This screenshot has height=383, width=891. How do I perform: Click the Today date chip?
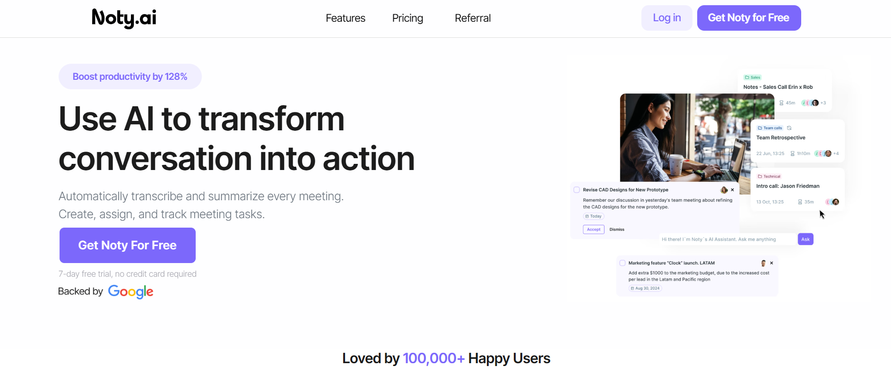pos(594,216)
